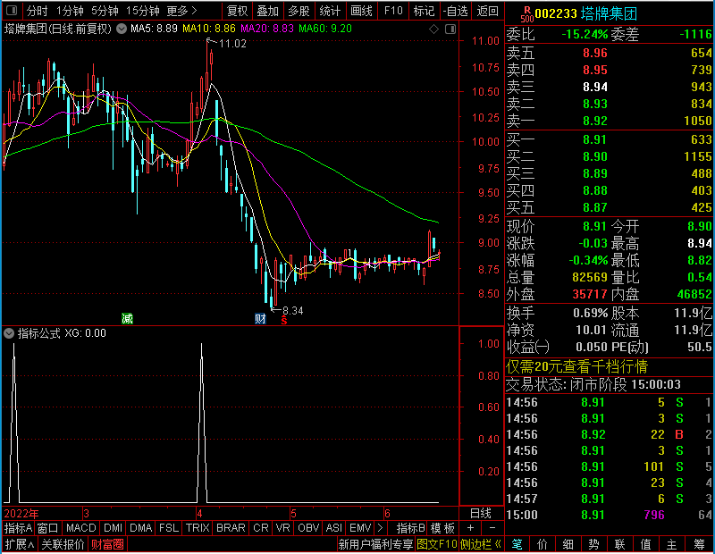Collapse the 侧边栏 sidebar
This screenshot has width=715, height=554.
481,544
